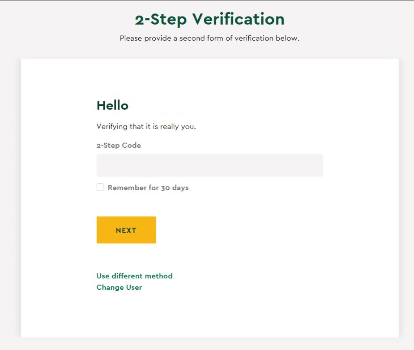
Task: Click the Hello greeting heading
Action: coord(112,105)
